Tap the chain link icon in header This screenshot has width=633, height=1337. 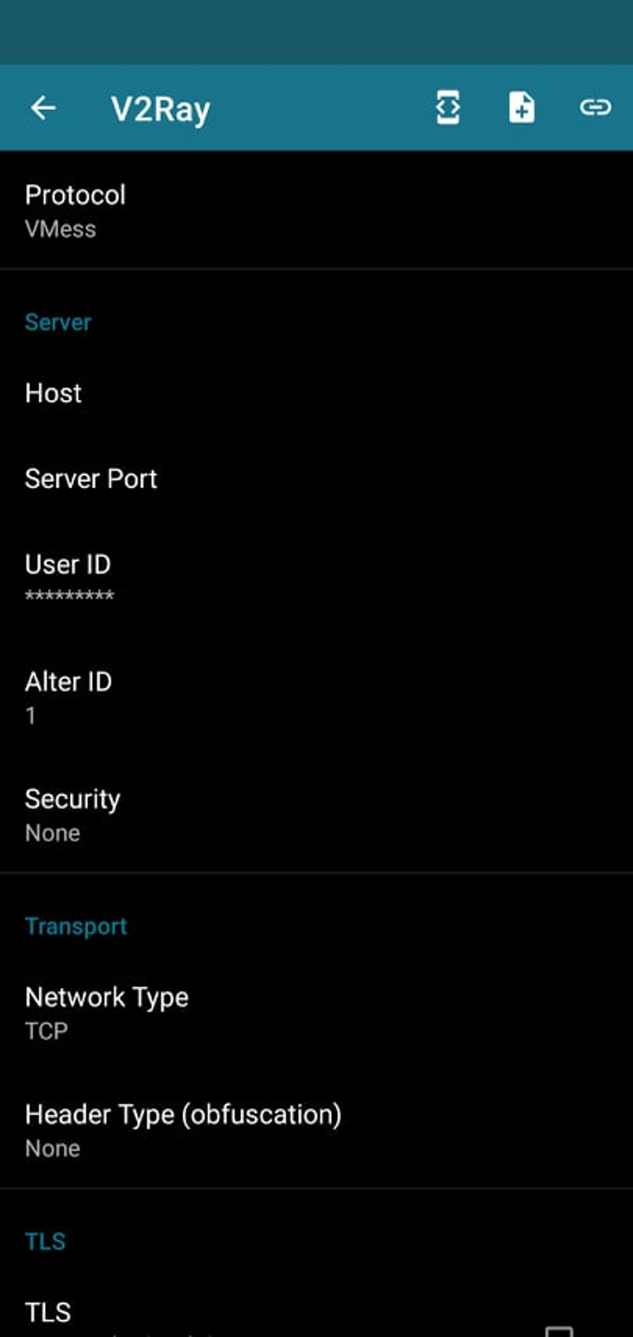click(x=595, y=108)
